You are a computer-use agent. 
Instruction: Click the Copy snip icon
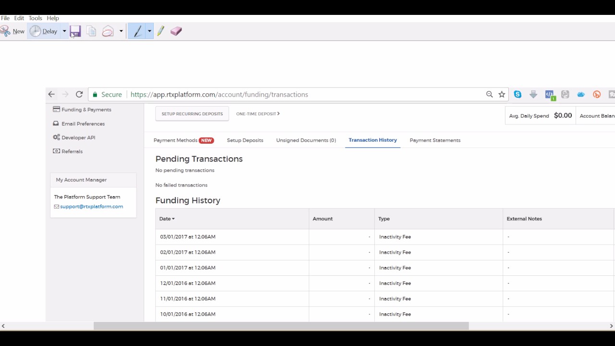91,31
